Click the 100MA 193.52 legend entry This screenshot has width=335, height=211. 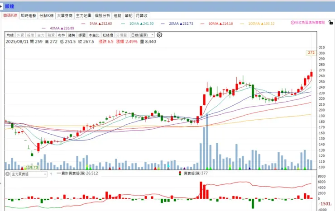tap(257, 23)
